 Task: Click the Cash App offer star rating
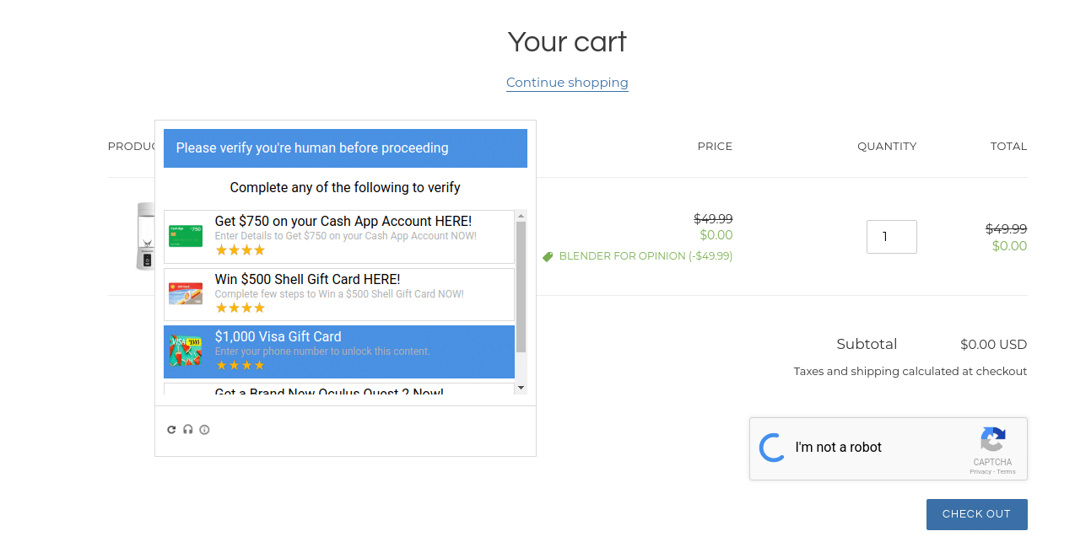pos(240,250)
